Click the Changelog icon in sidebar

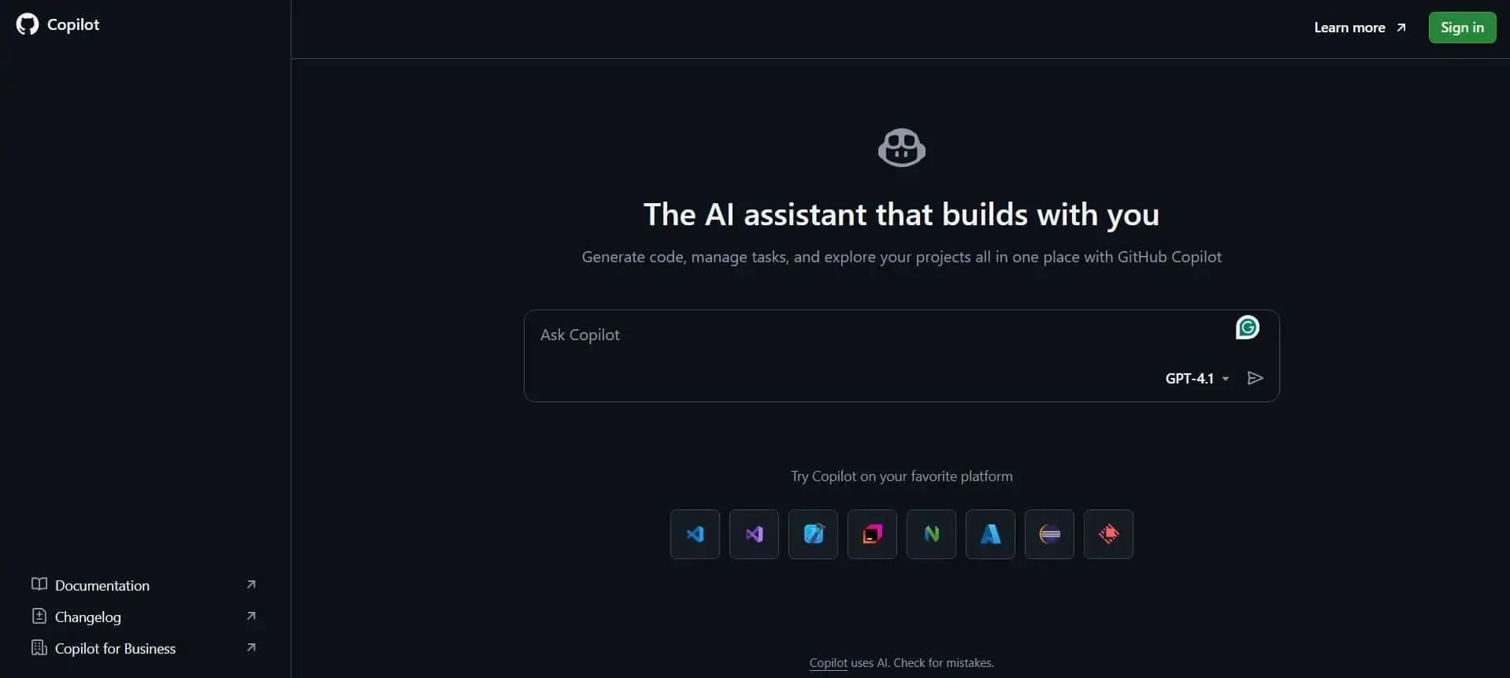[x=39, y=616]
